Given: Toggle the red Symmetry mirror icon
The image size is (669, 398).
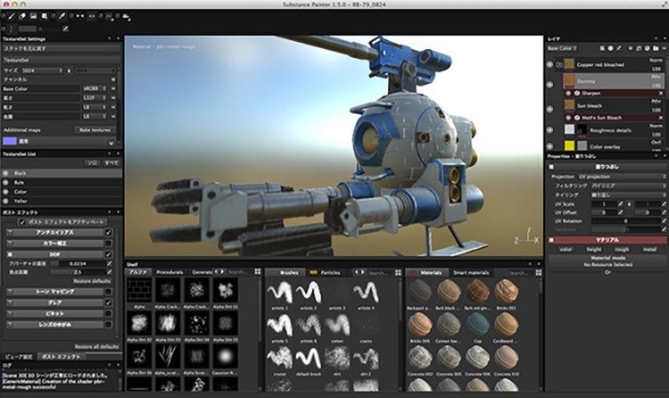Looking at the screenshot, I should pos(80,16).
